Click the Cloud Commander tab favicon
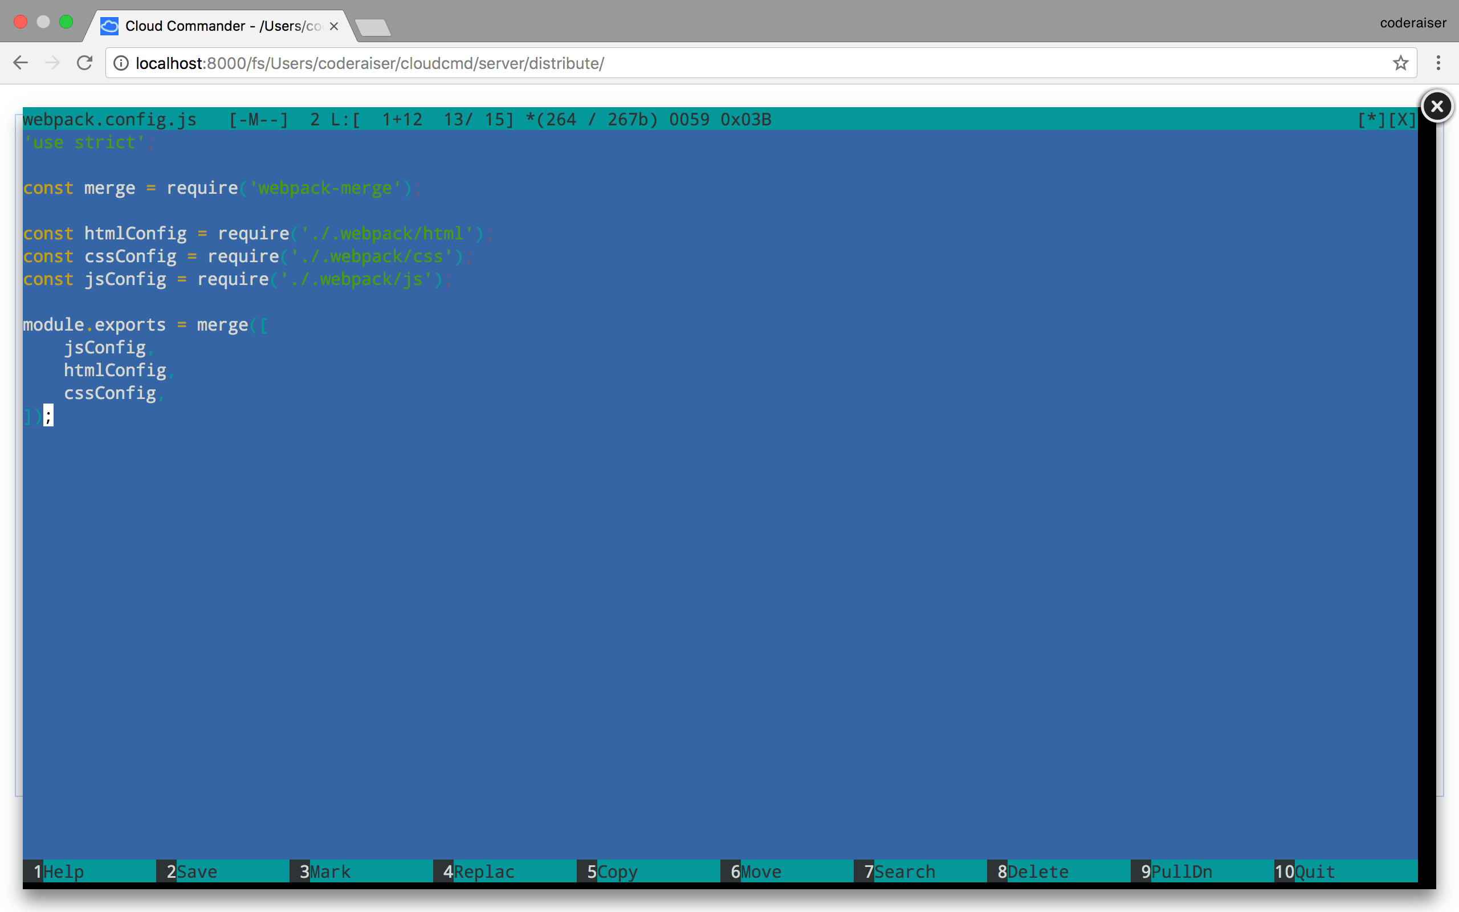 coord(109,26)
